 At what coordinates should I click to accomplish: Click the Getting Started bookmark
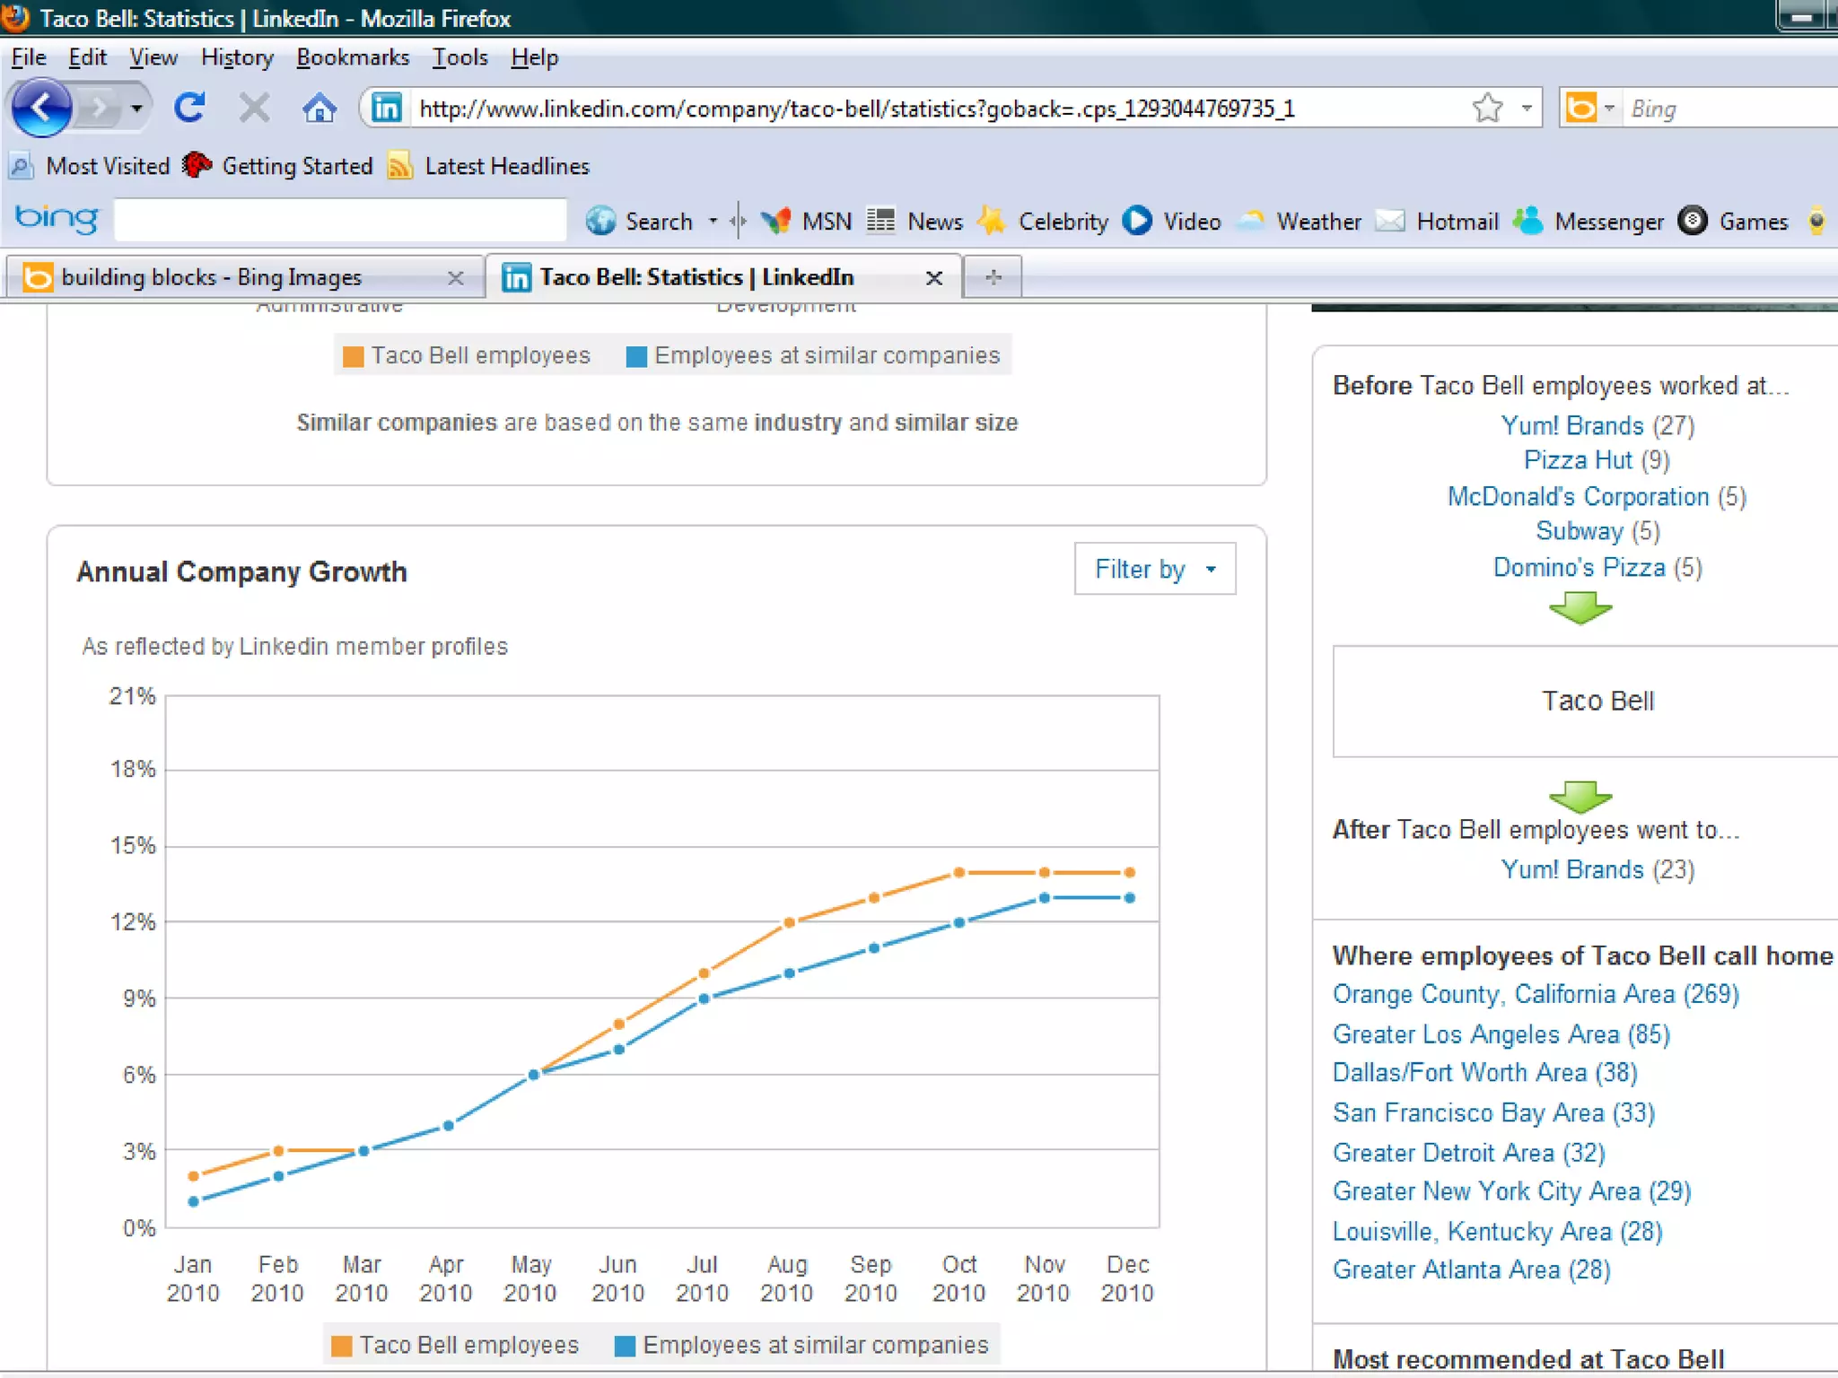coord(278,166)
